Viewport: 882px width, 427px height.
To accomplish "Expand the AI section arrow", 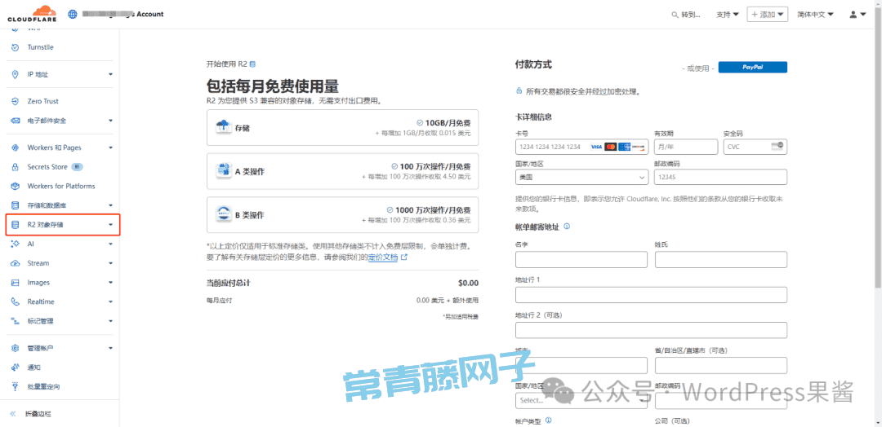I will click(x=111, y=244).
